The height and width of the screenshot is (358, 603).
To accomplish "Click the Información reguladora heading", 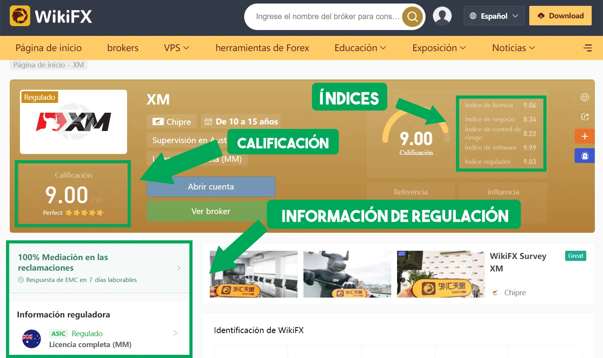I will 63,315.
